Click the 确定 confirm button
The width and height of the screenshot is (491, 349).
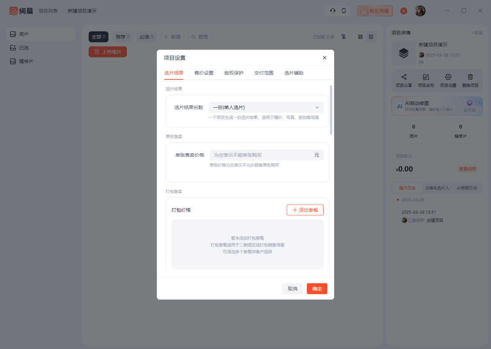click(x=317, y=288)
